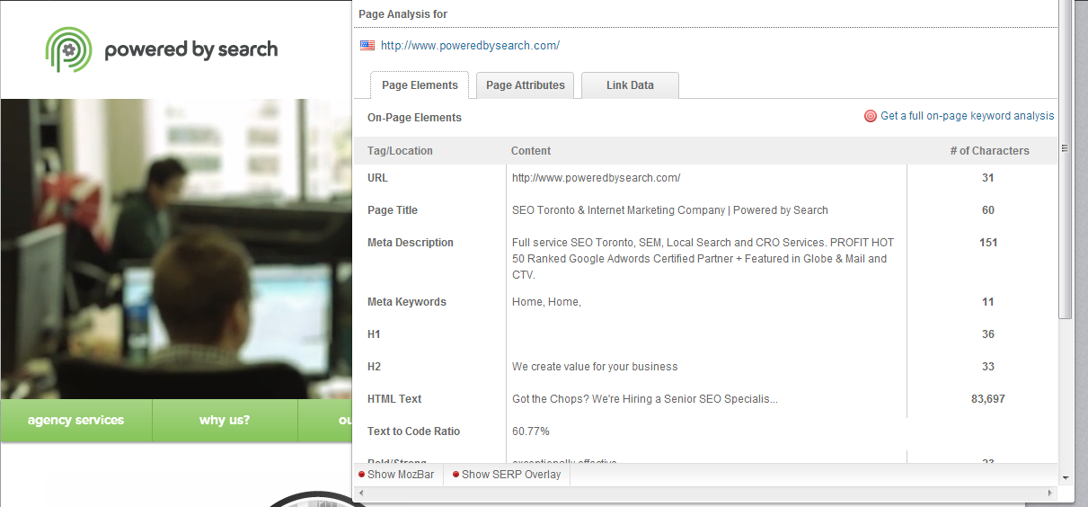Select the URL row label
The height and width of the screenshot is (507, 1088).
click(x=377, y=178)
